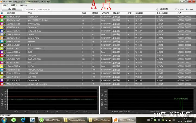Check the superman network checkbox
This screenshot has height=123, width=196.
[2, 42]
